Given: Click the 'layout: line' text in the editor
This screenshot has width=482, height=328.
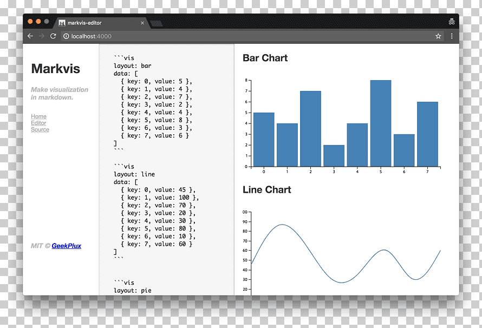Looking at the screenshot, I should click(x=134, y=174).
